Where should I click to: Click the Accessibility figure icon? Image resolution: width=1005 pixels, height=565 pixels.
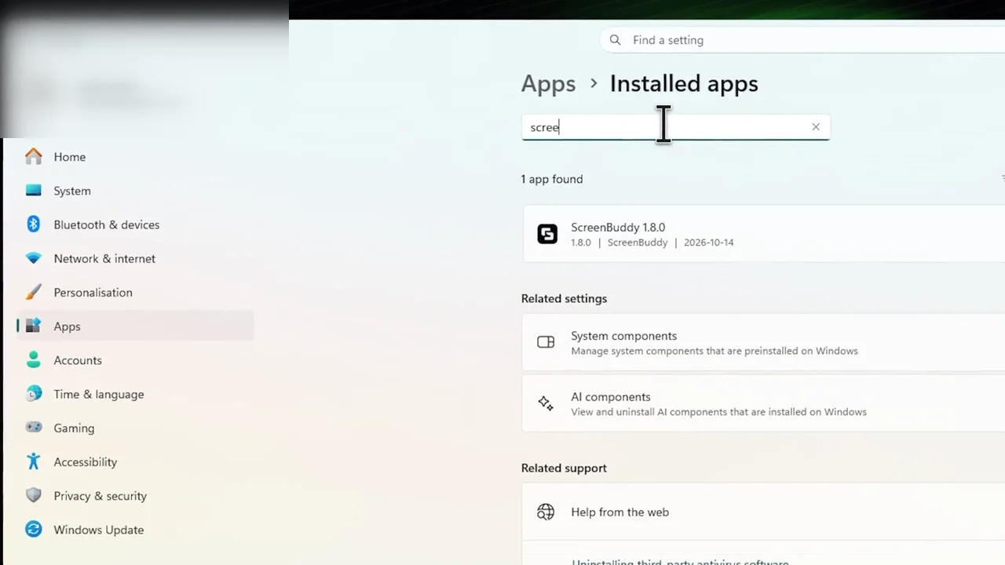click(33, 461)
